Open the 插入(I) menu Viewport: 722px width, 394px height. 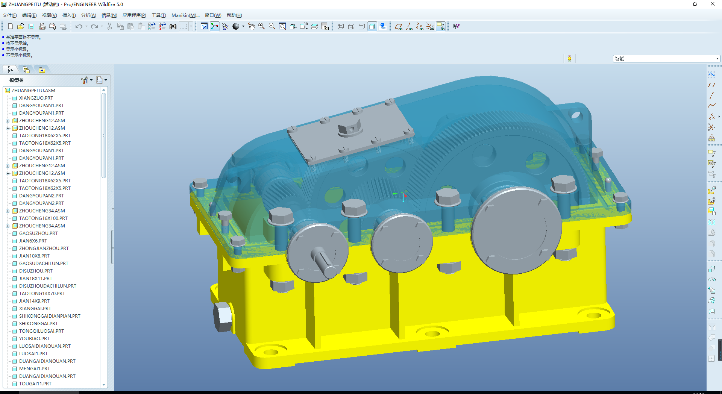(69, 15)
